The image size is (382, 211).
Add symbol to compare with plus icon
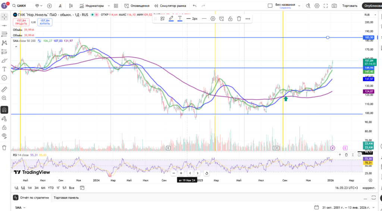(50, 6)
